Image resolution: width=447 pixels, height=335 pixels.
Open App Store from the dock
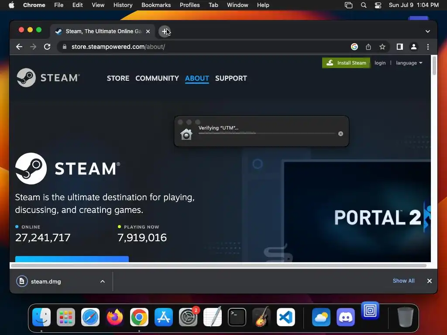pyautogui.click(x=164, y=317)
